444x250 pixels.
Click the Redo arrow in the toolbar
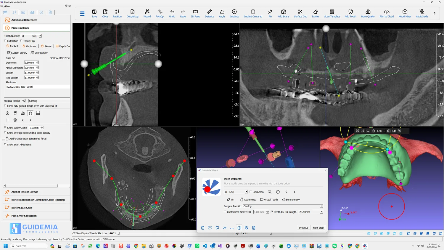183,13
